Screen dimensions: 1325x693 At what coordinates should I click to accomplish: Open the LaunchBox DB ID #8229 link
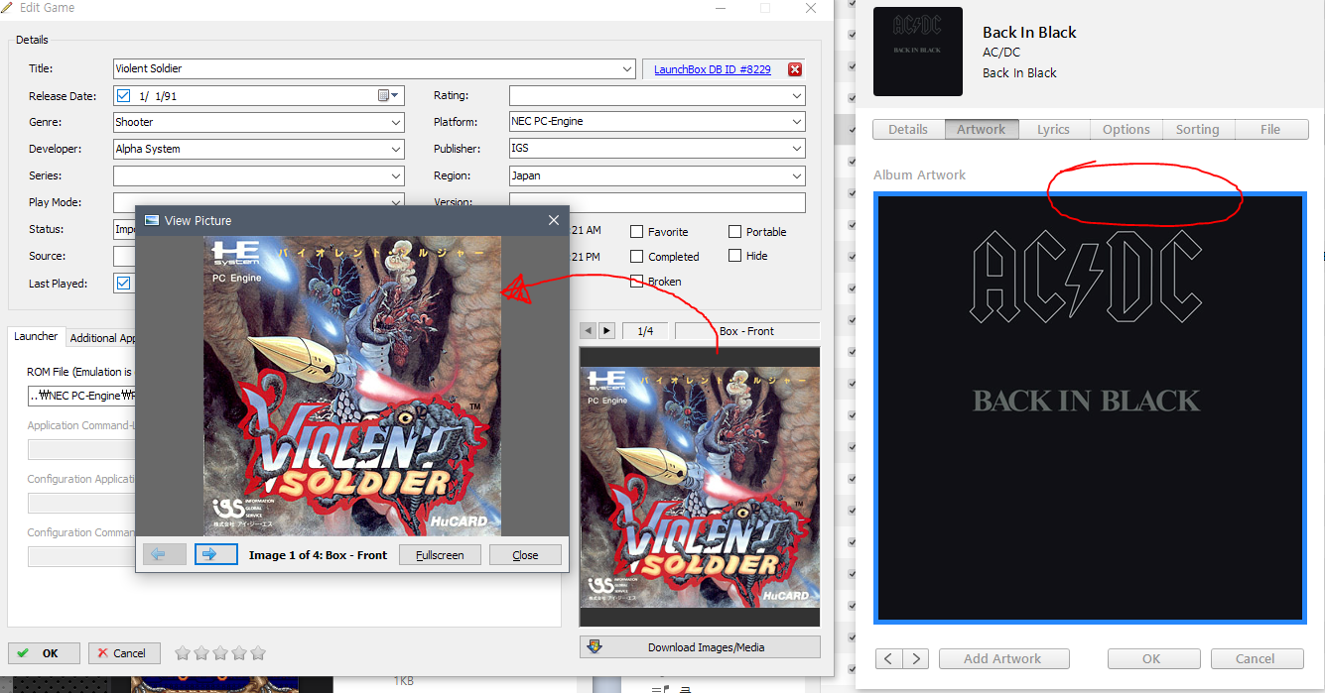(713, 69)
